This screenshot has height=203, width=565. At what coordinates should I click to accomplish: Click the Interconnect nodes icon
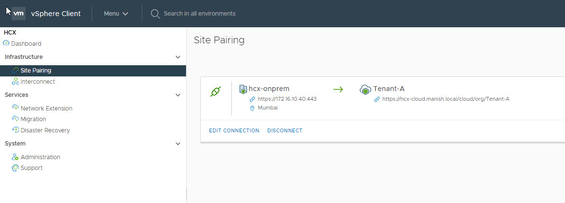click(15, 82)
